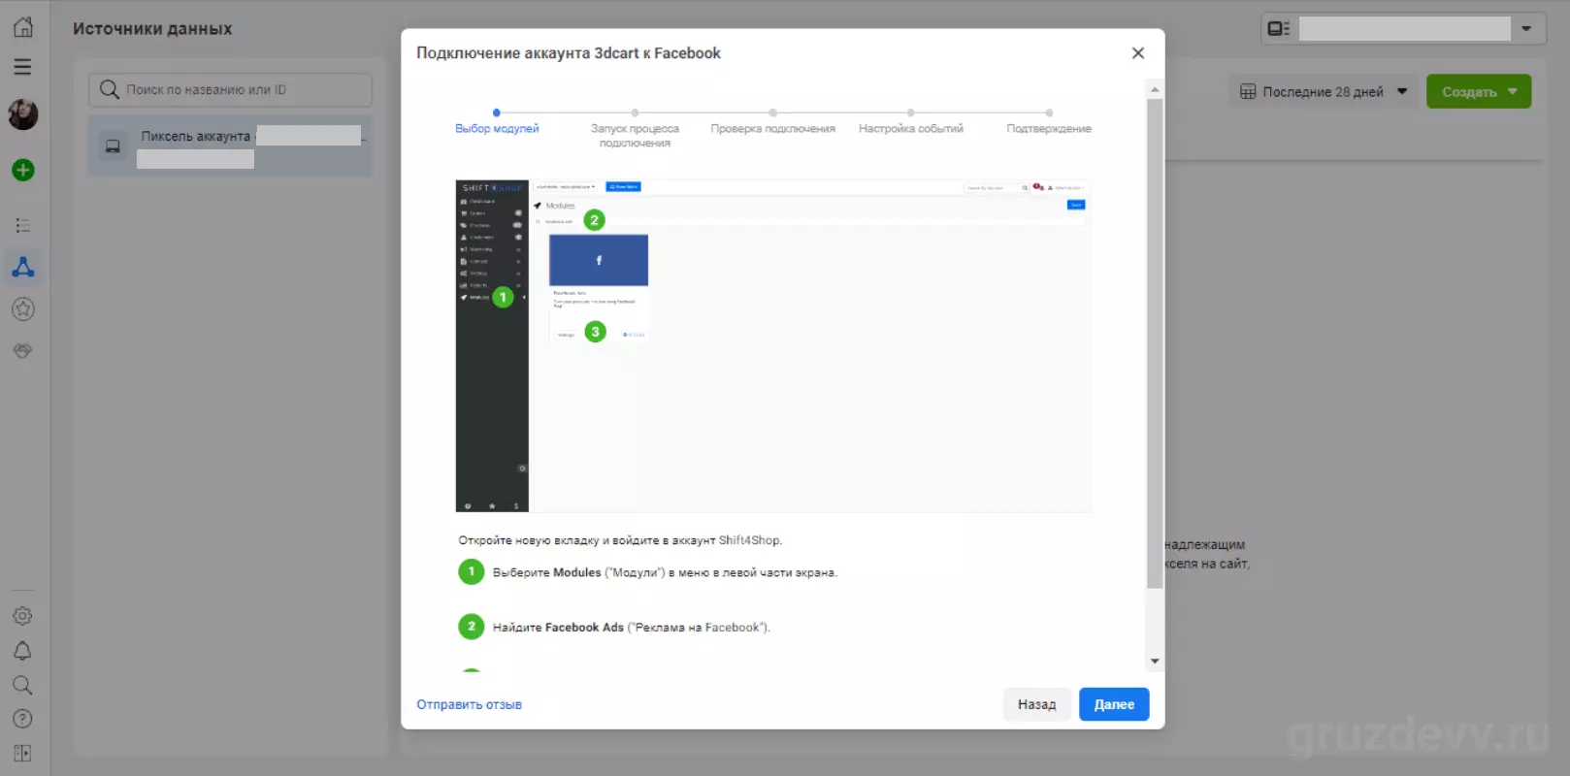Click the profile avatar in sidebar
Screen dimensions: 1570x776
click(x=23, y=114)
